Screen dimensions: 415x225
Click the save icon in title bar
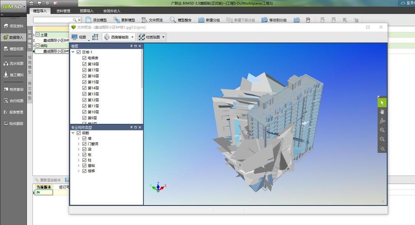click(x=40, y=3)
